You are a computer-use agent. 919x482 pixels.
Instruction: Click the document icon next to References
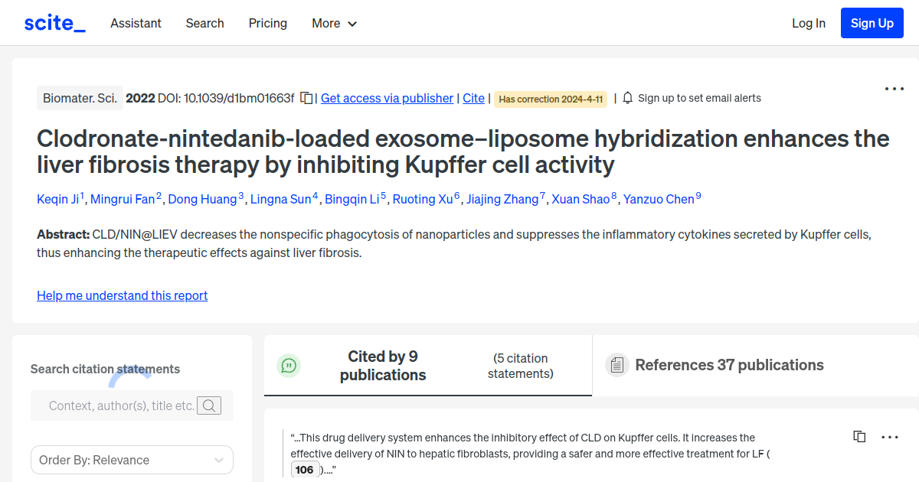point(616,365)
